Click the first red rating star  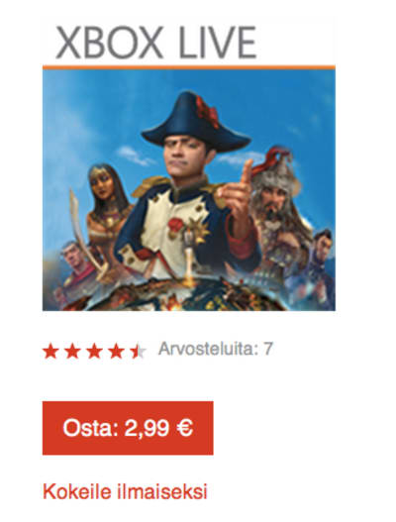pyautogui.click(x=50, y=352)
